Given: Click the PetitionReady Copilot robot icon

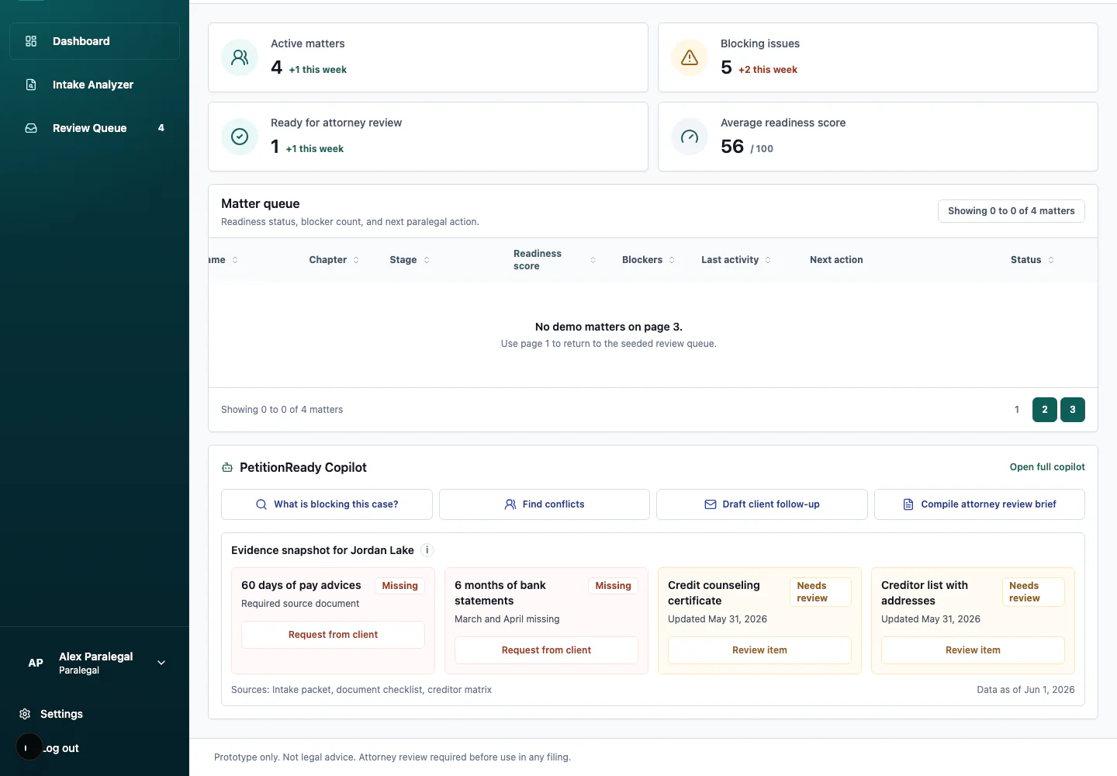Looking at the screenshot, I should tap(227, 467).
